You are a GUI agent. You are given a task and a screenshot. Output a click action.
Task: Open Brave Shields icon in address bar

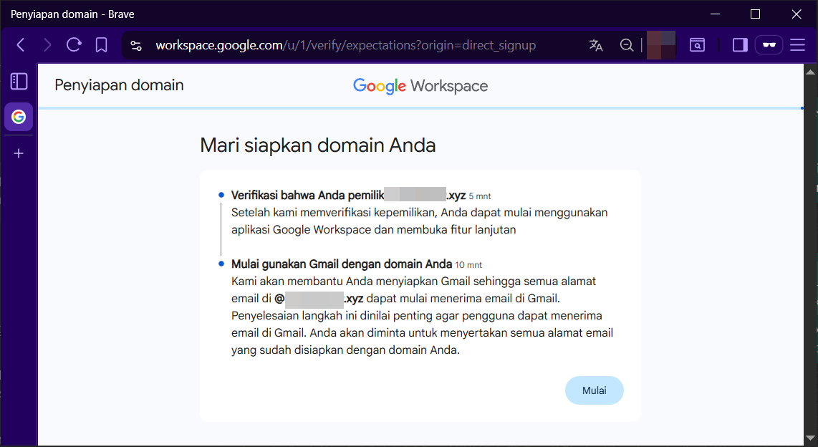tap(661, 45)
